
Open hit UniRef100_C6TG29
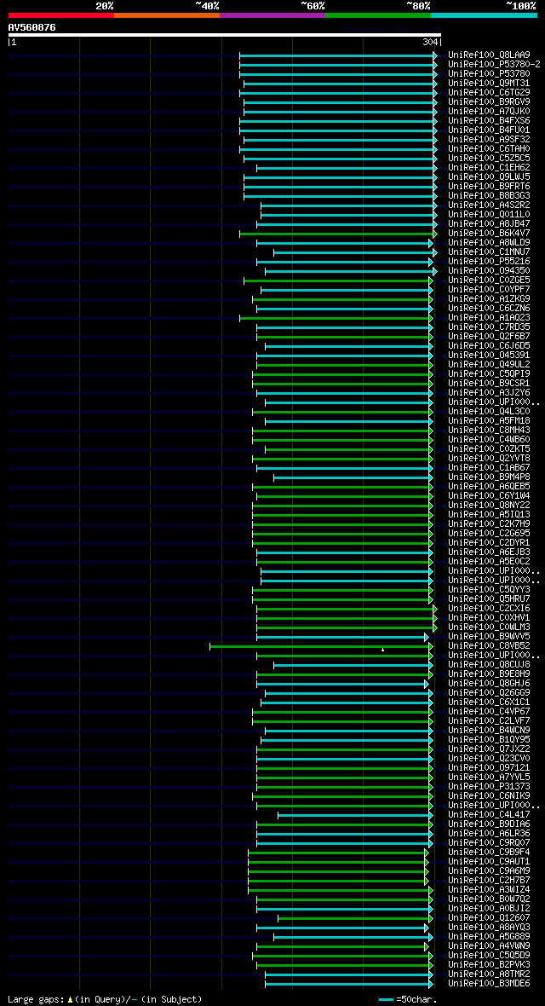(489, 92)
